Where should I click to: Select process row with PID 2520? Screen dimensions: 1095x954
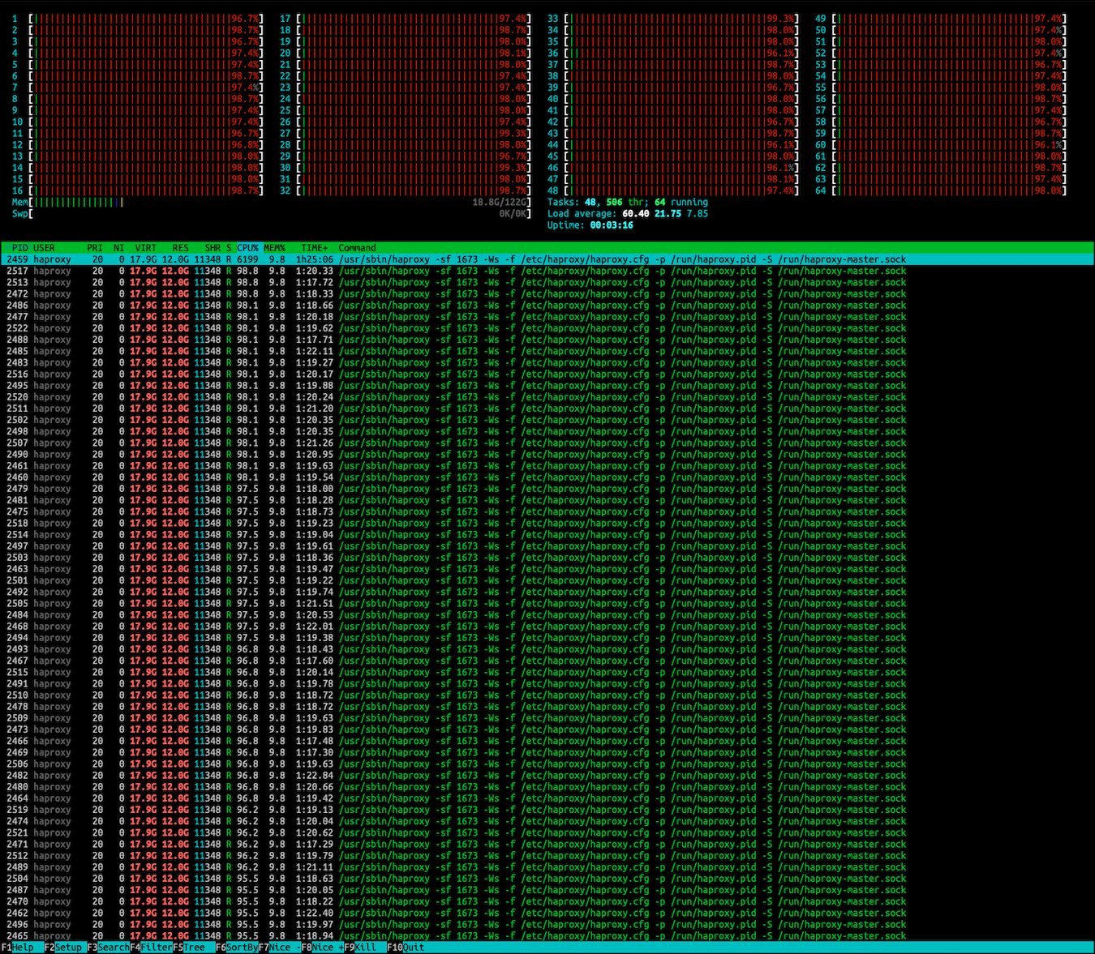547,397
